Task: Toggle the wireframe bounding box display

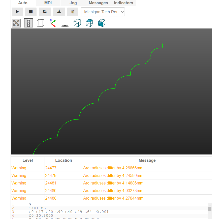Action: 40,23
